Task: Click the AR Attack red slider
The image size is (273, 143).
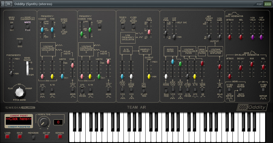Action: tap(230, 37)
